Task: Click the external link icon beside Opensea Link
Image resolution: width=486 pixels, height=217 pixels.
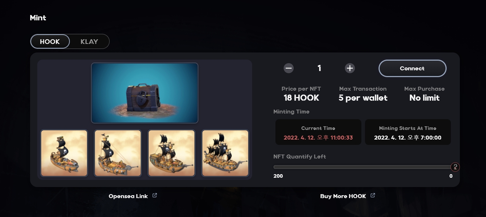Action: coord(155,196)
